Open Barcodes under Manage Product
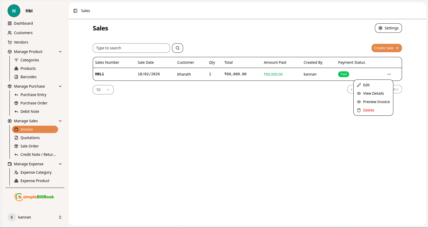The image size is (428, 228). 28,77
